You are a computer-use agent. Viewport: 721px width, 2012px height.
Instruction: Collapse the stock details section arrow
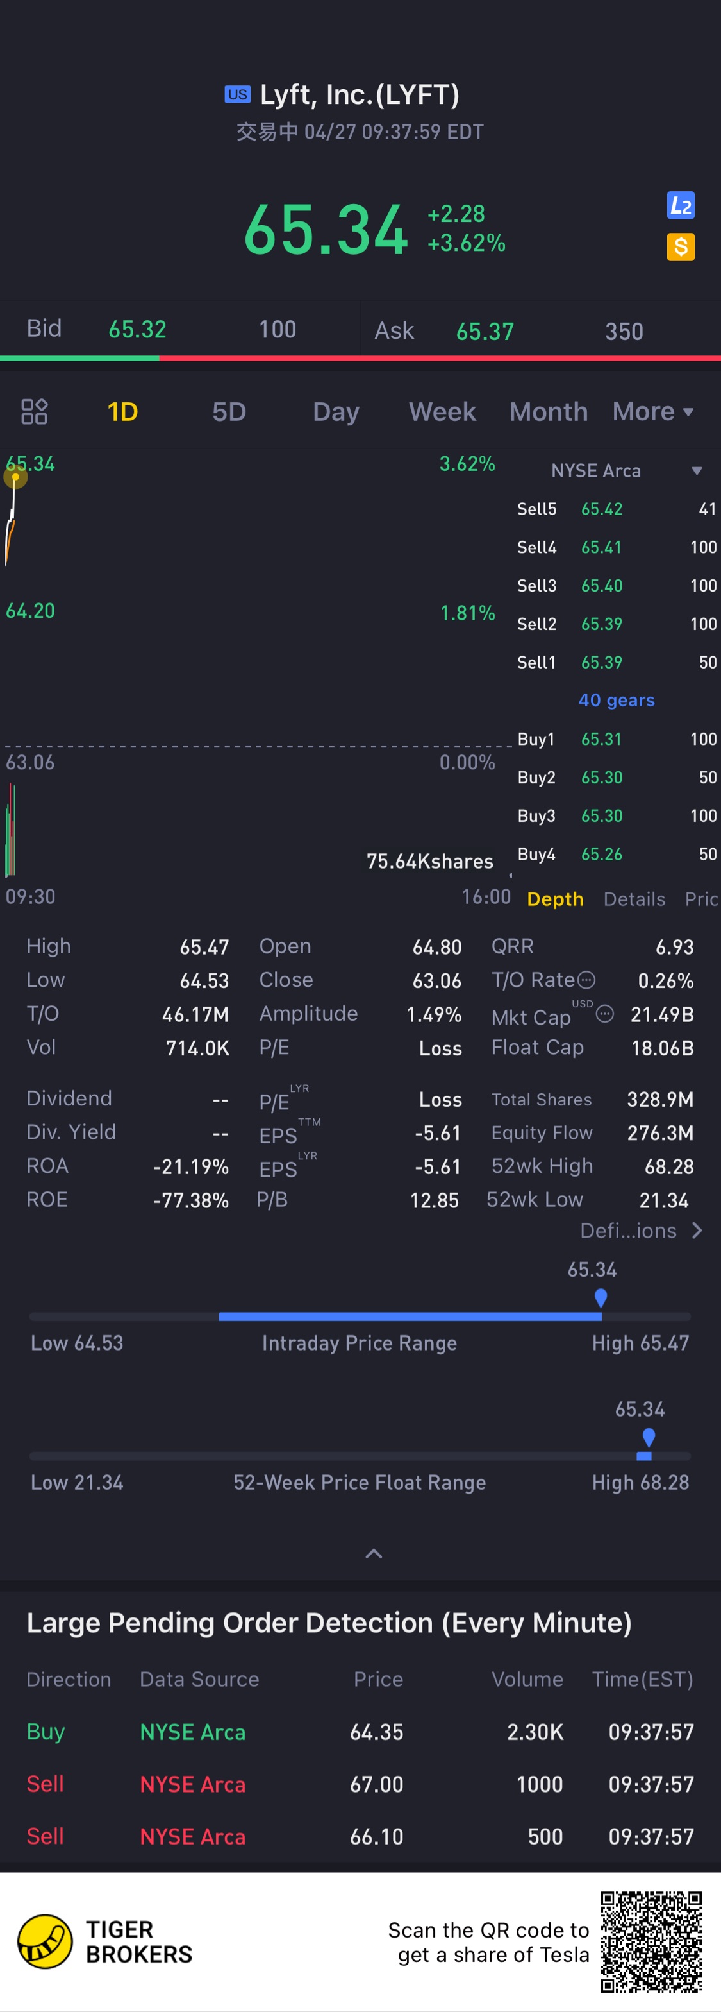pyautogui.click(x=374, y=1553)
